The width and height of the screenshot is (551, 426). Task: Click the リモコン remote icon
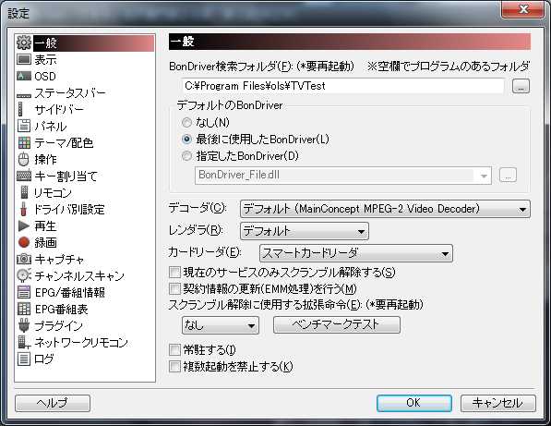[x=24, y=192]
